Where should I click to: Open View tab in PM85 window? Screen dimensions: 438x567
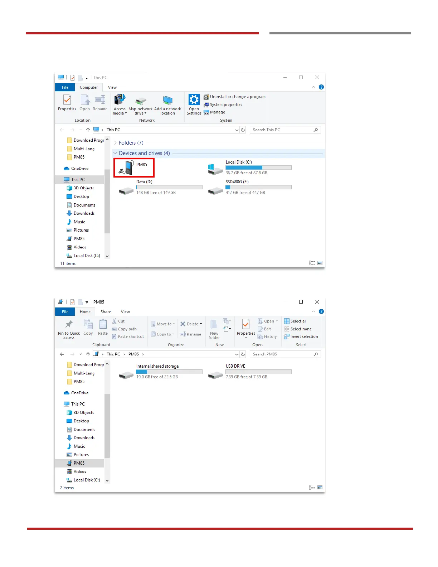[x=125, y=312]
